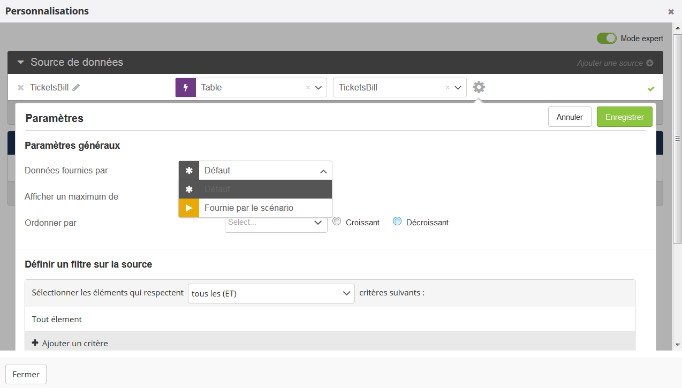Screen dimensions: 682x388
Task: Remove the TicketsBill source with the X icon
Action: [21, 88]
